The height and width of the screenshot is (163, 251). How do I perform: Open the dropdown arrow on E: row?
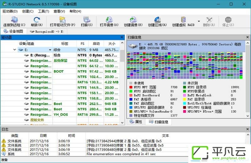(50, 50)
